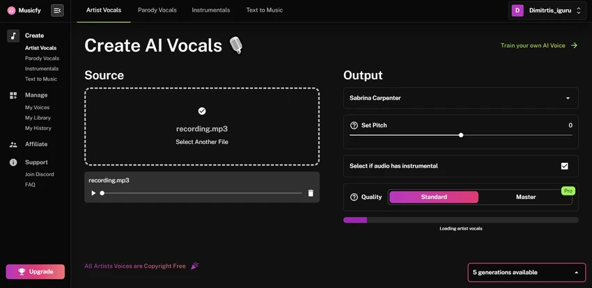Click the microphone emoji beside the page title
This screenshot has width=592, height=288.
tap(236, 46)
